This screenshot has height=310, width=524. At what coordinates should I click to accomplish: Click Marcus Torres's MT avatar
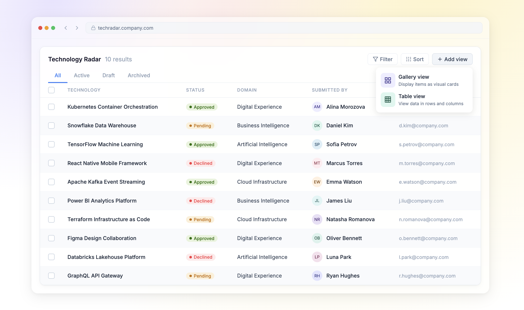coord(317,163)
